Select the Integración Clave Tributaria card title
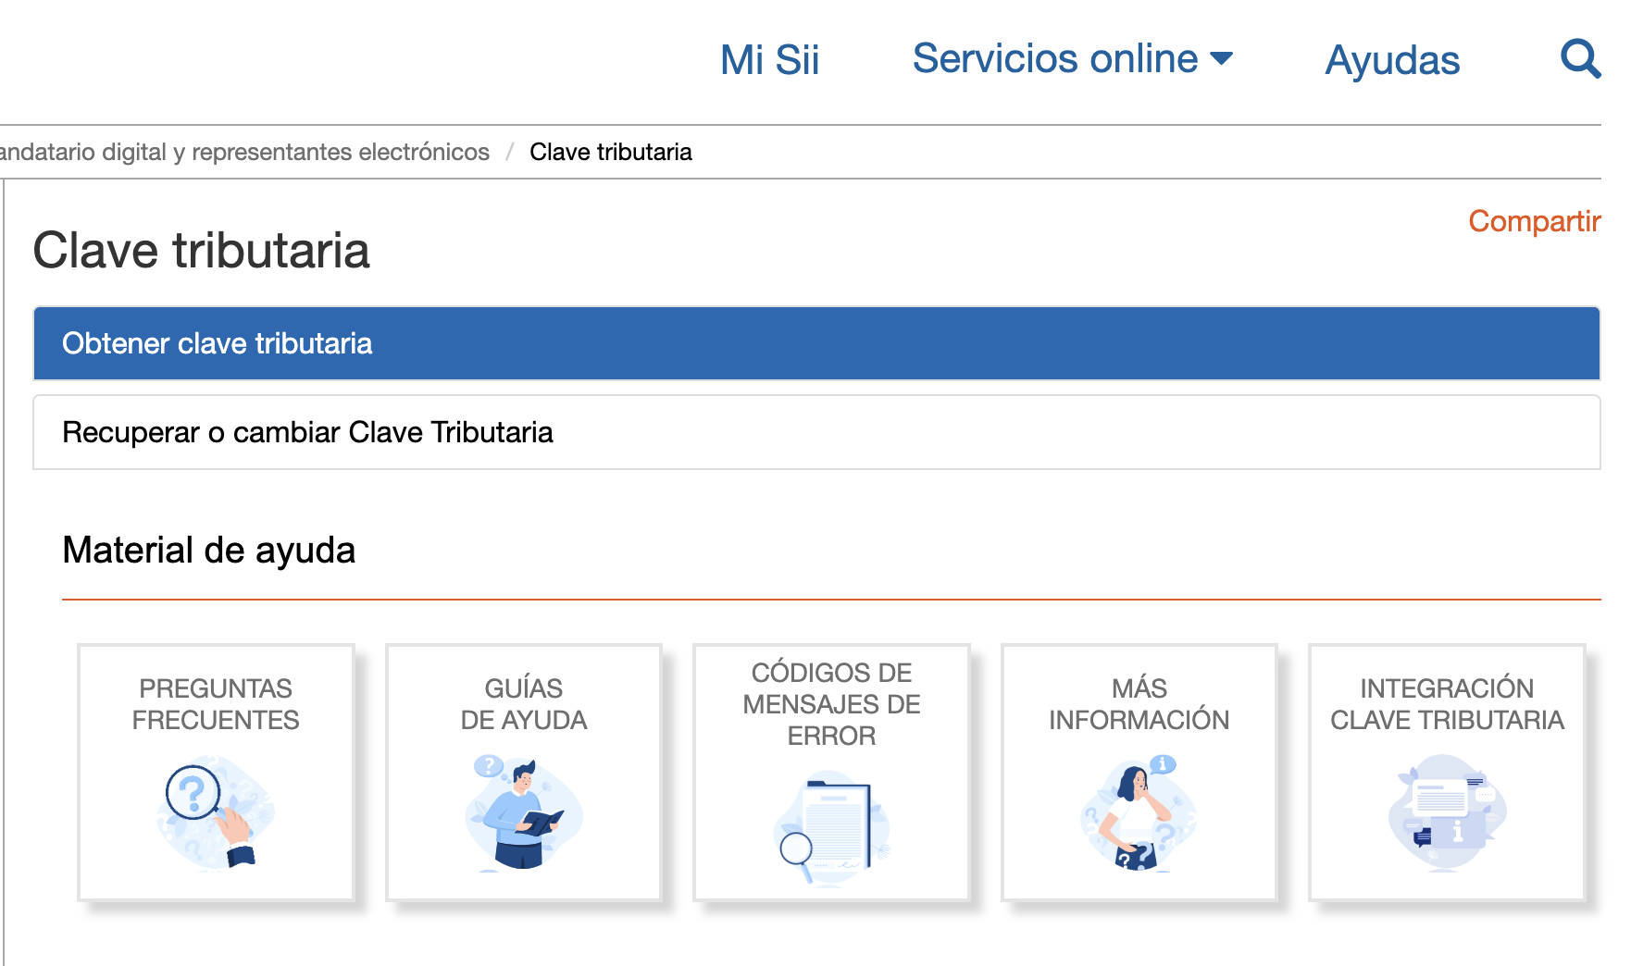This screenshot has height=966, width=1631. tap(1447, 704)
